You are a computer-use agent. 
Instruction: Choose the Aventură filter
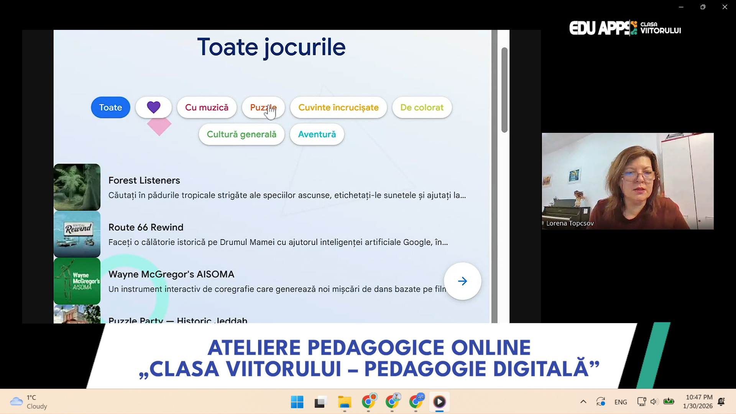point(317,134)
